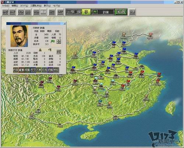This screenshot has width=184, height=148.
Task: Click the 全 button in the info panel
Action: coord(59,41)
